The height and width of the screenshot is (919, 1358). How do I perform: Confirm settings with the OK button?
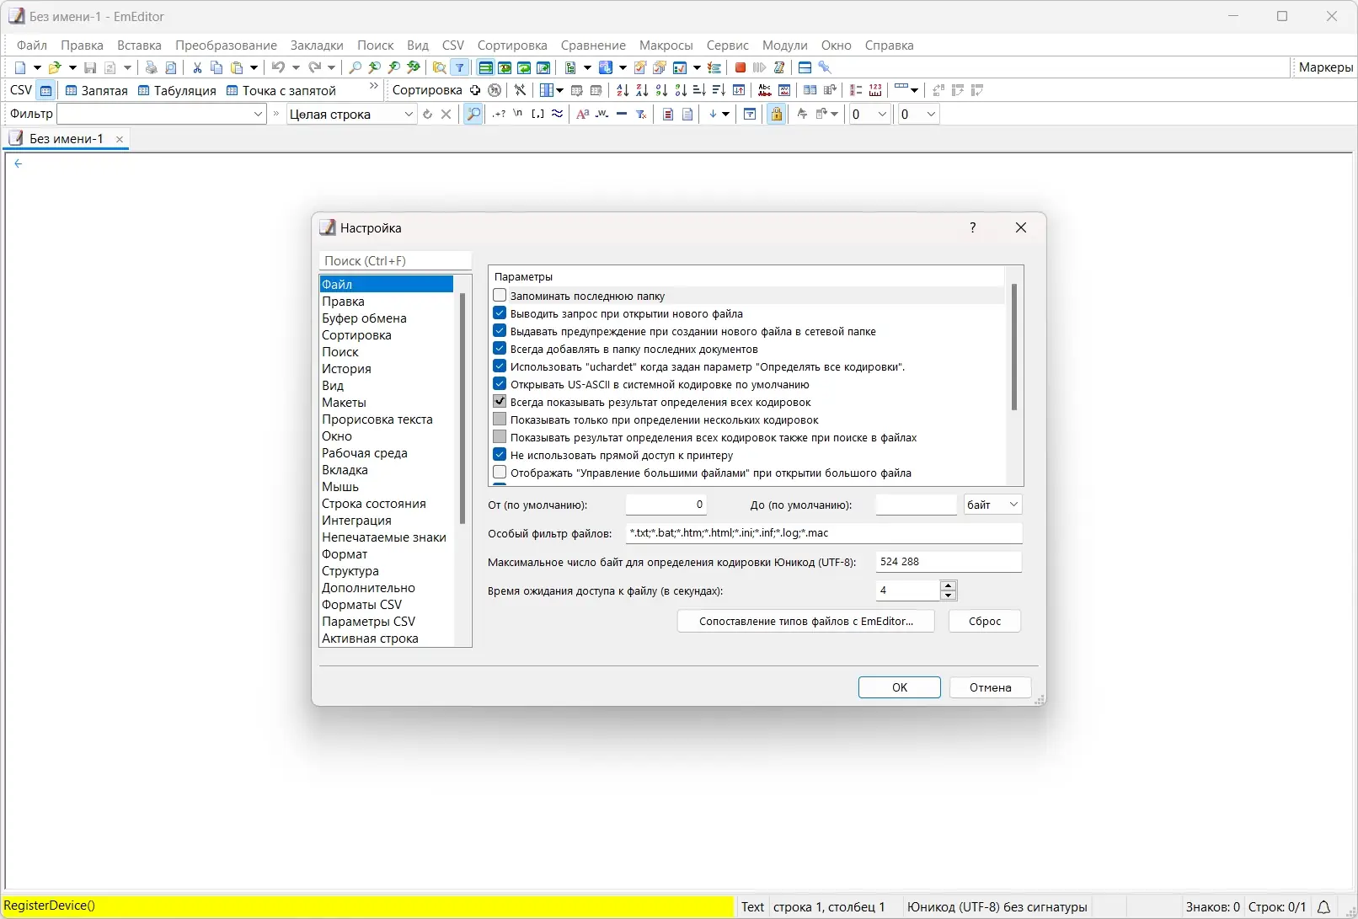tap(900, 687)
